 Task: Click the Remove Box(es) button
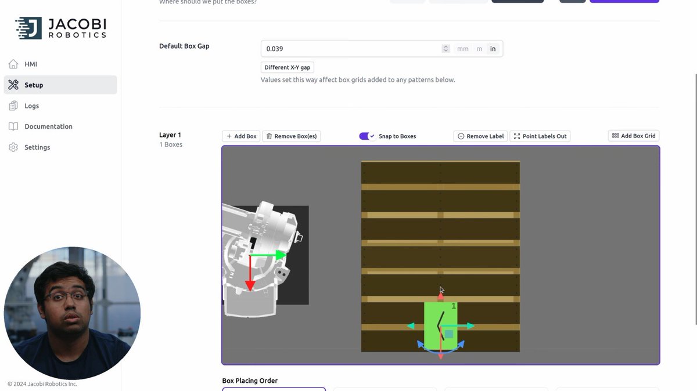[x=292, y=136]
